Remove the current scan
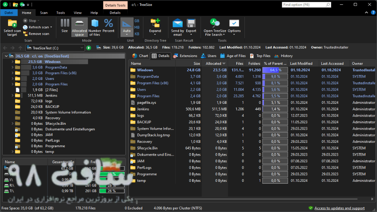 [x=36, y=33]
